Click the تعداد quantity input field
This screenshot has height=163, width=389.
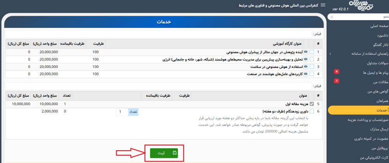pos(122,112)
